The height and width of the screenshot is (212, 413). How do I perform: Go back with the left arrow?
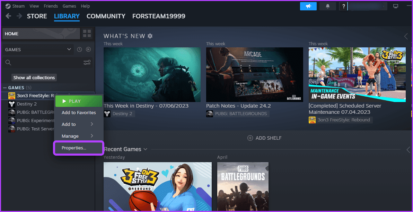8,16
